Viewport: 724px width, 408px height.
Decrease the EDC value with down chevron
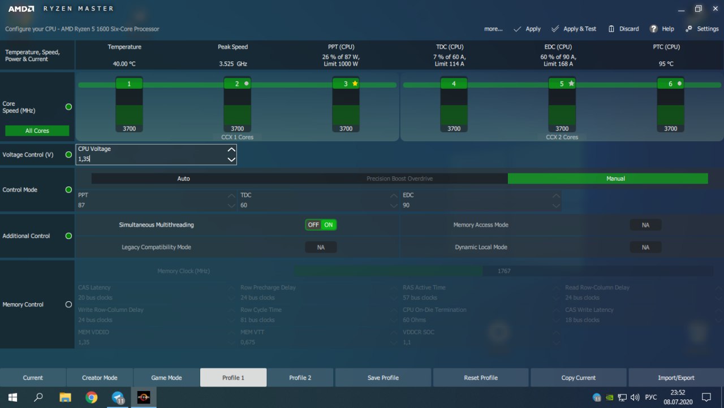[x=557, y=206]
